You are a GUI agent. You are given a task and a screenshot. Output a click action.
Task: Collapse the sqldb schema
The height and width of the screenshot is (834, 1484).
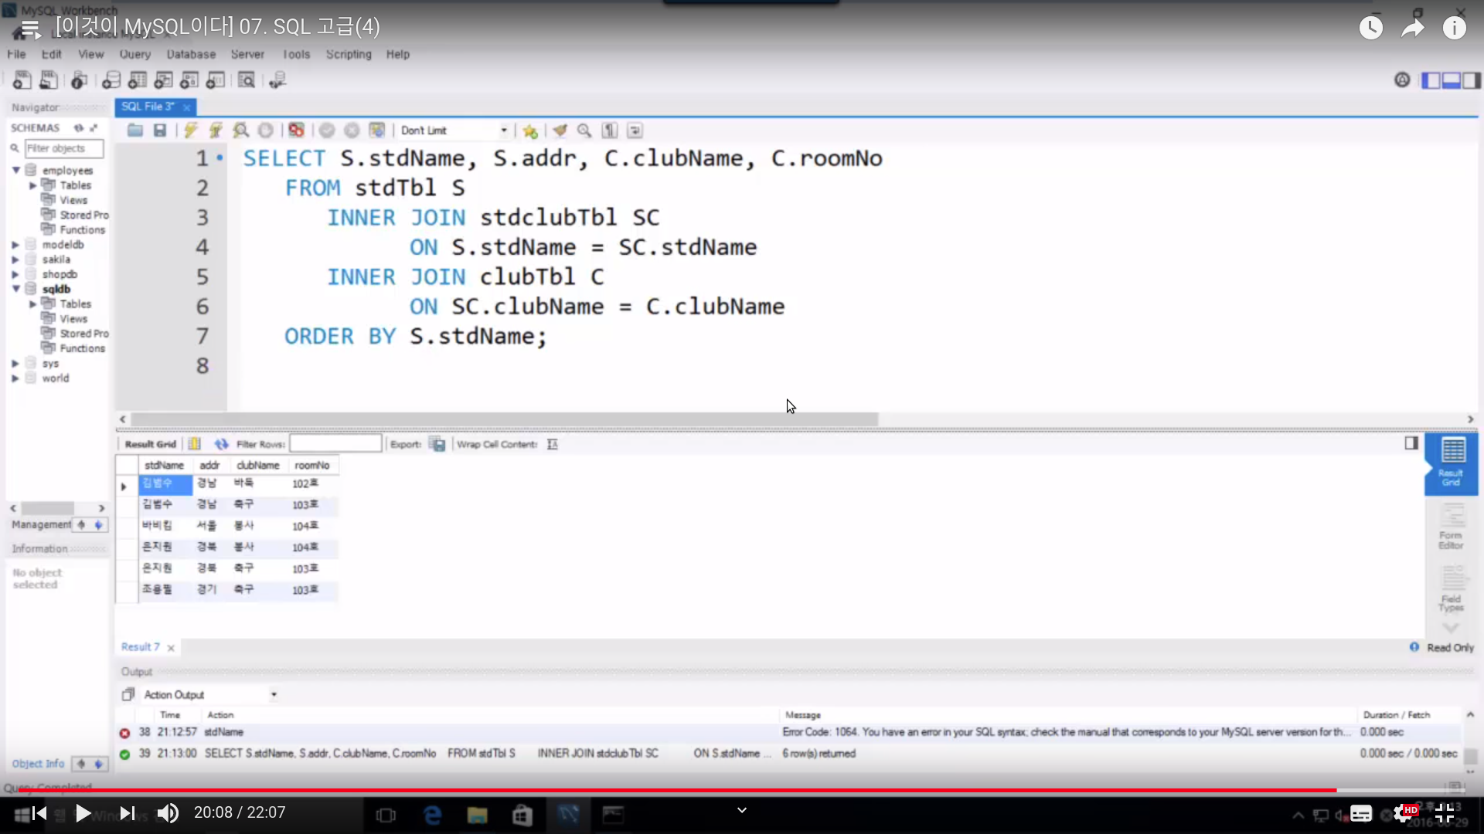click(x=15, y=289)
